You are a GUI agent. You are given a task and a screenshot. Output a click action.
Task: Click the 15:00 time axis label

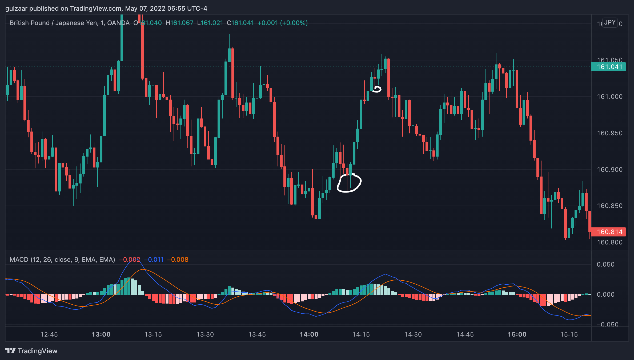(517, 334)
